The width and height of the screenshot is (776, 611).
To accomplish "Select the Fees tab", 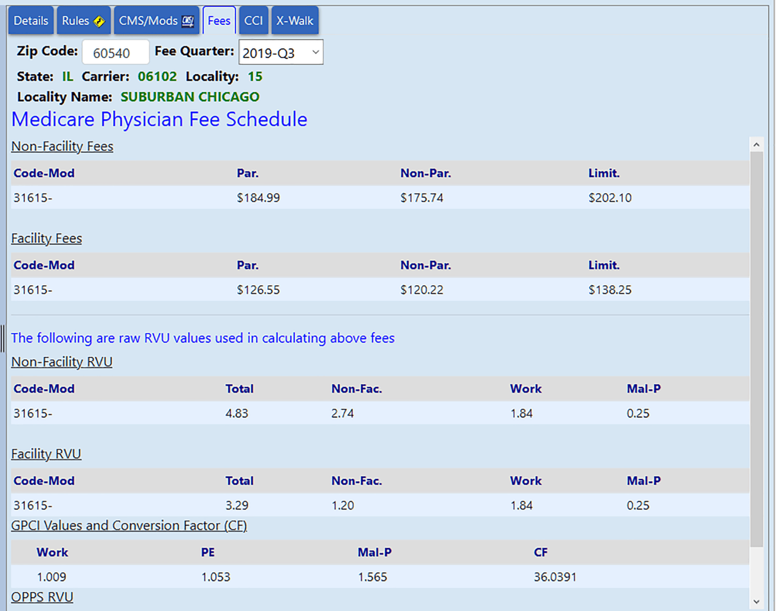I will click(219, 20).
